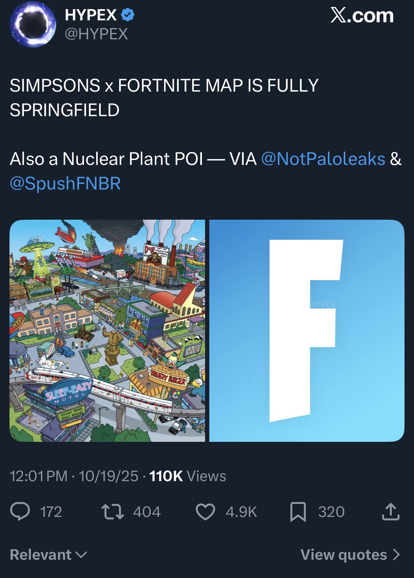Expand the Relevant sort dropdown
Viewport: 414px width, 578px height.
pos(48,554)
